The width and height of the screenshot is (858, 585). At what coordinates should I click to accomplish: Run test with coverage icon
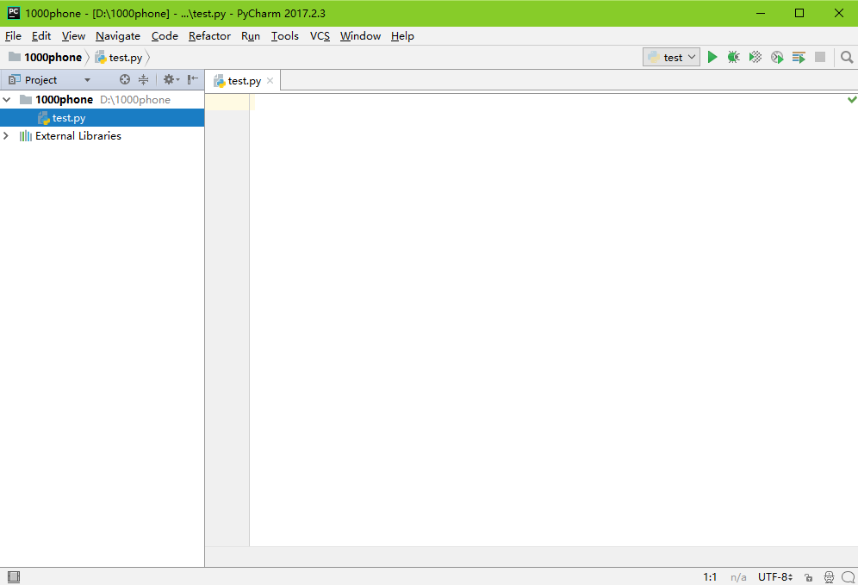pyautogui.click(x=755, y=57)
